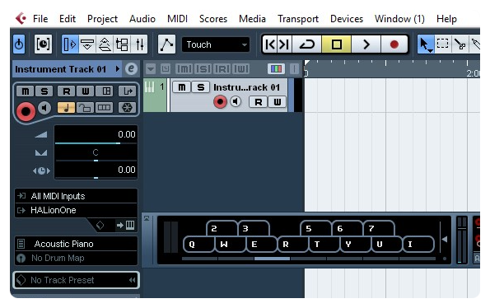
Task: Expand the Instrument Track 01 inspector arrow
Action: 118,68
